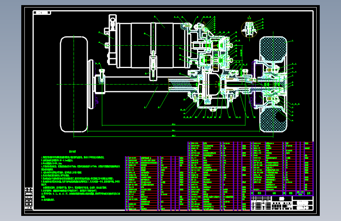Select the cross-hatched tire section on the right wheel
341x221 pixels.
[273, 49]
